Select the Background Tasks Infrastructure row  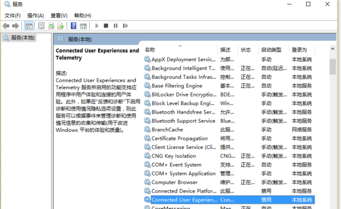click(229, 77)
